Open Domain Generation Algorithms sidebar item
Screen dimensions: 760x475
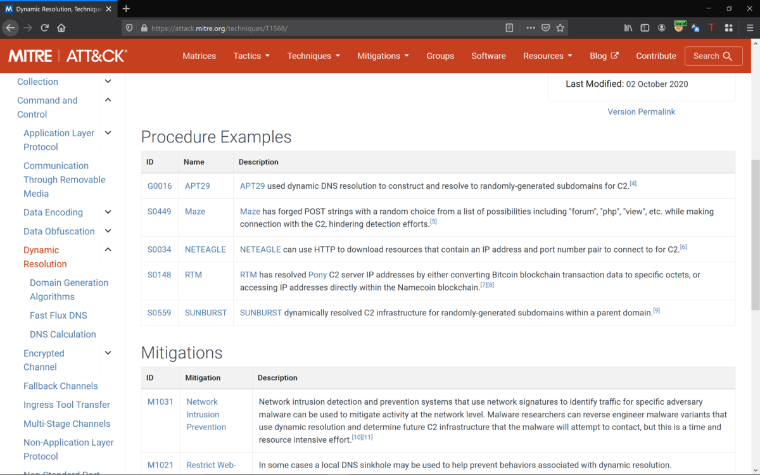[69, 289]
